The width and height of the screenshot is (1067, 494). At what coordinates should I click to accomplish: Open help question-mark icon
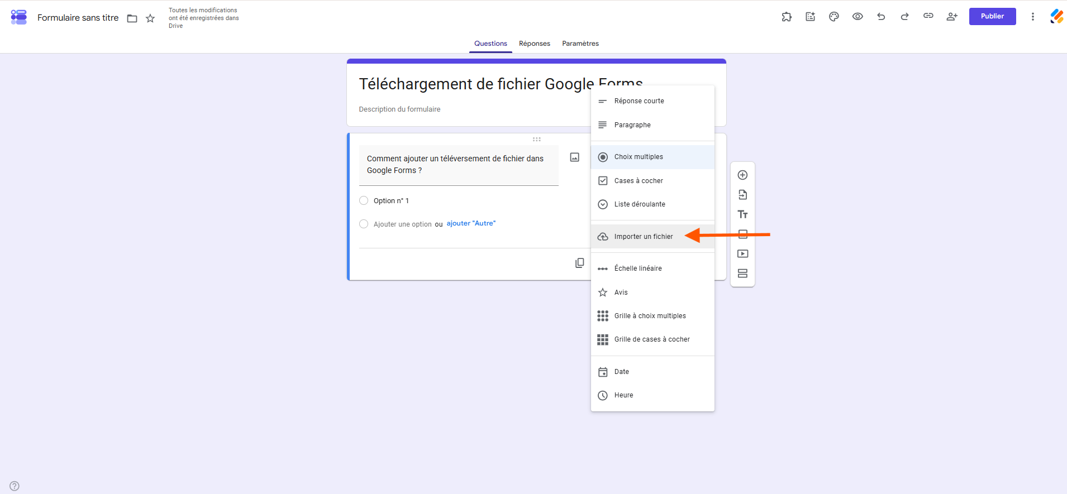[15, 486]
